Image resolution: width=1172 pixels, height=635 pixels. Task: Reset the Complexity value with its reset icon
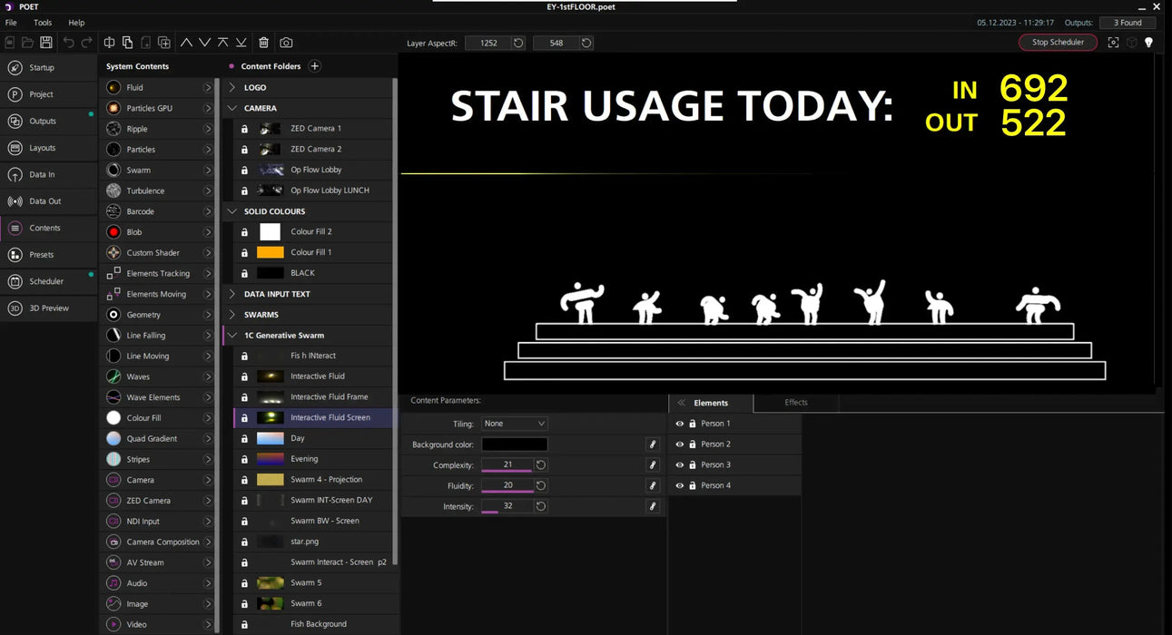pos(541,465)
